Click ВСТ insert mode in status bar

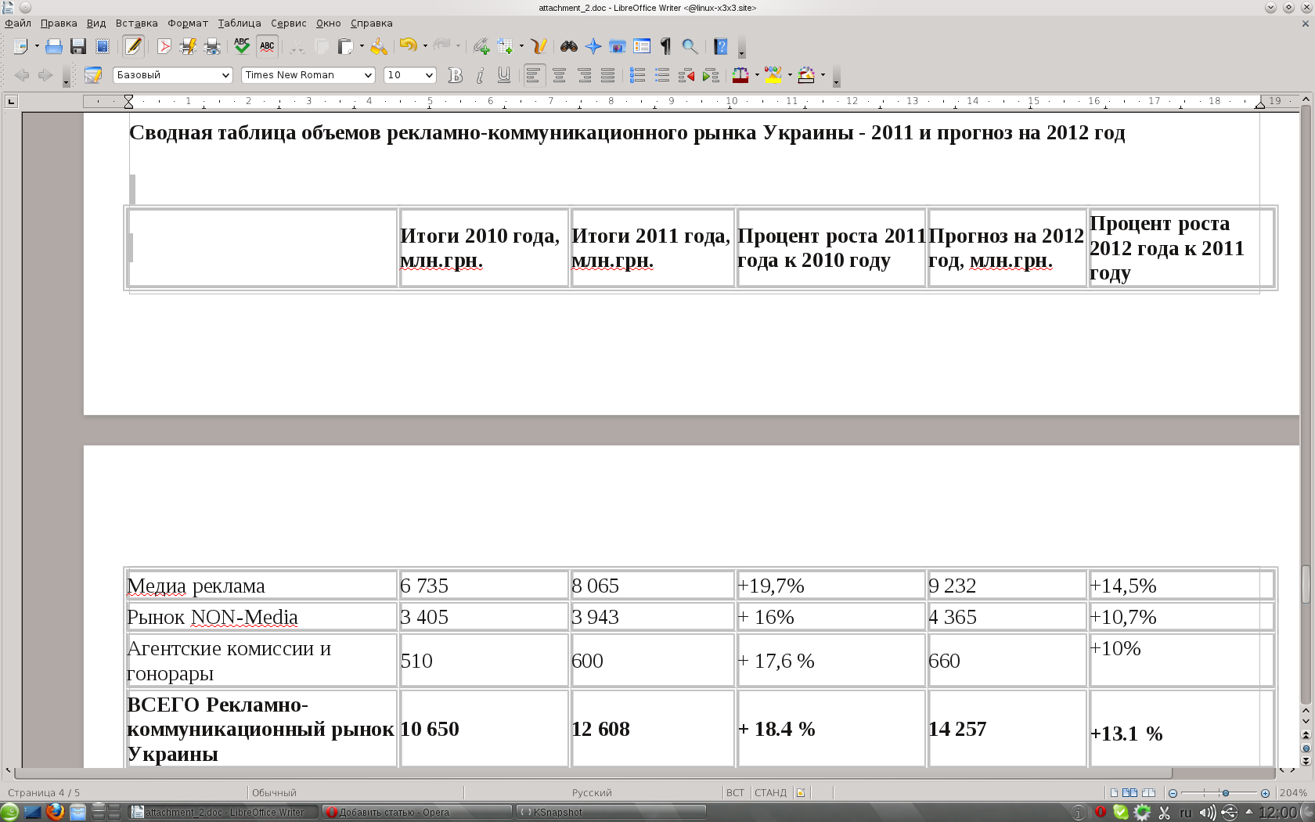pyautogui.click(x=735, y=793)
